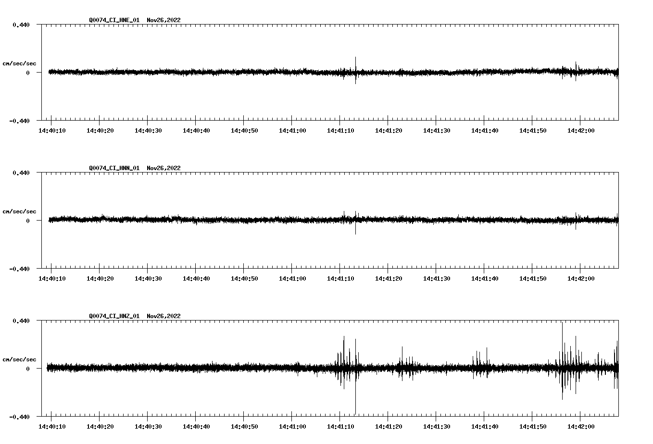Click the Q0074_CI_HNN_01 Nov26,2022 plot title

(x=135, y=168)
